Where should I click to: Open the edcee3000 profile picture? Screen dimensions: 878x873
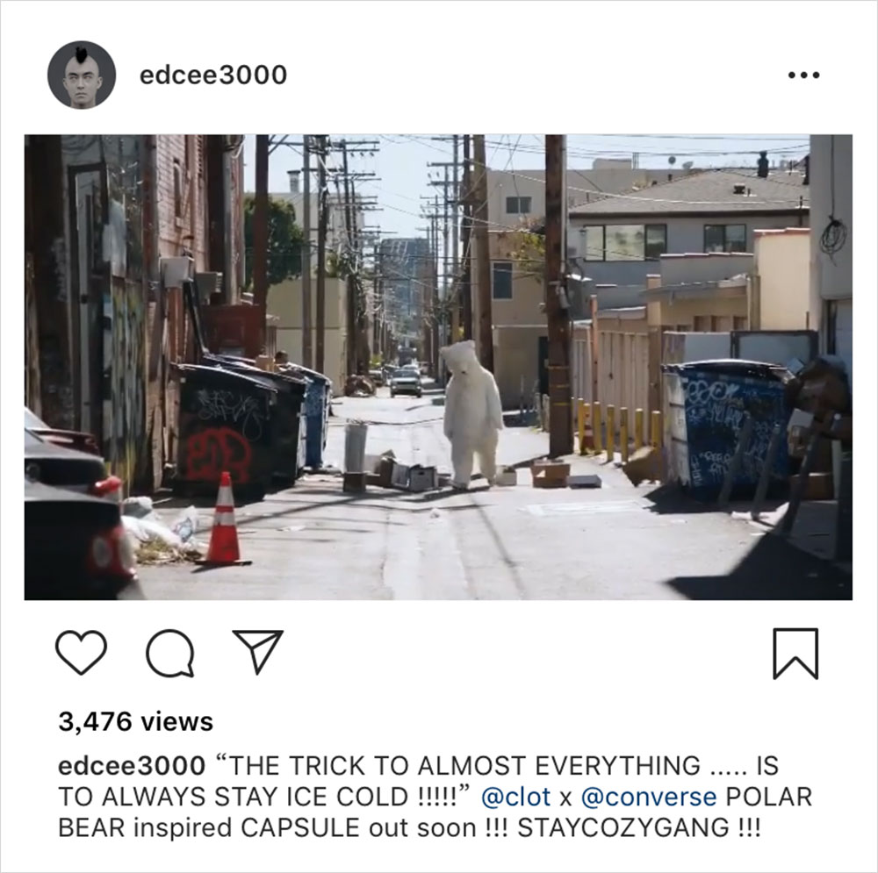82,75
